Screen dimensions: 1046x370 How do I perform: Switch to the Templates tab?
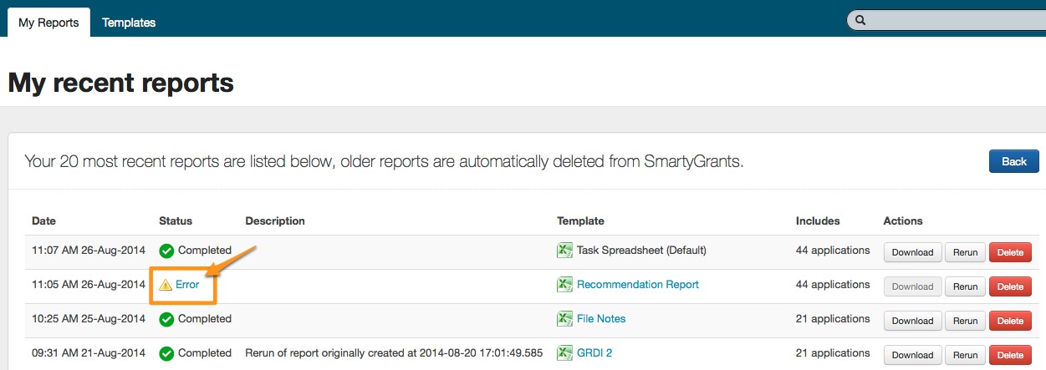[129, 23]
